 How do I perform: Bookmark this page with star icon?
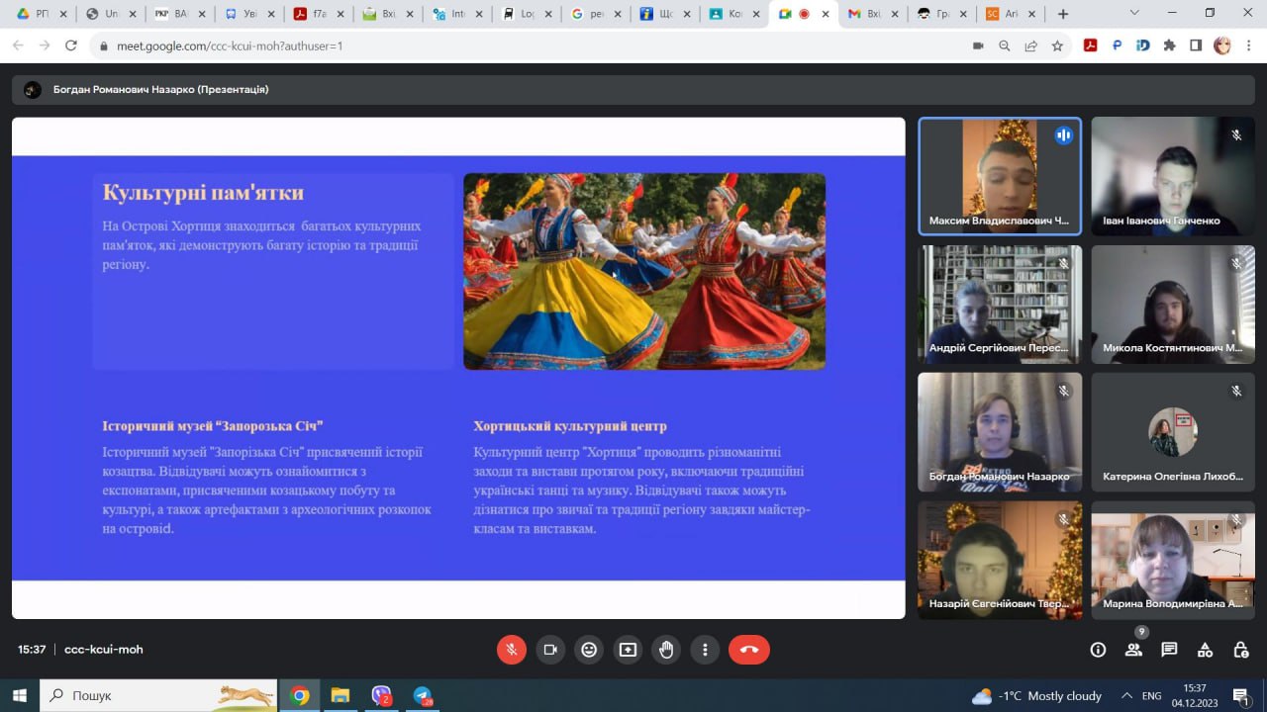coord(1057,45)
